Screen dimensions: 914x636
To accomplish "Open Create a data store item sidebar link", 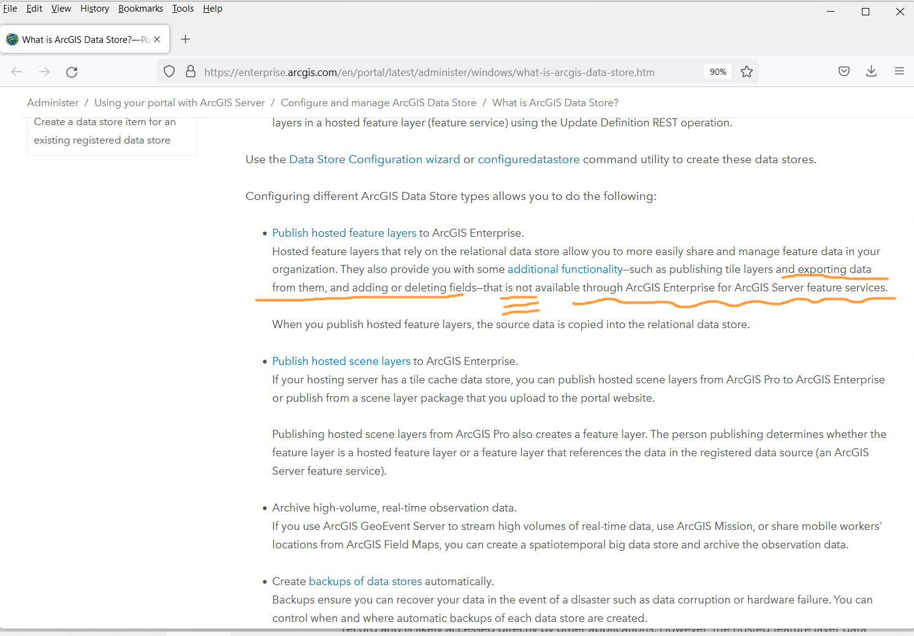I will tap(105, 131).
